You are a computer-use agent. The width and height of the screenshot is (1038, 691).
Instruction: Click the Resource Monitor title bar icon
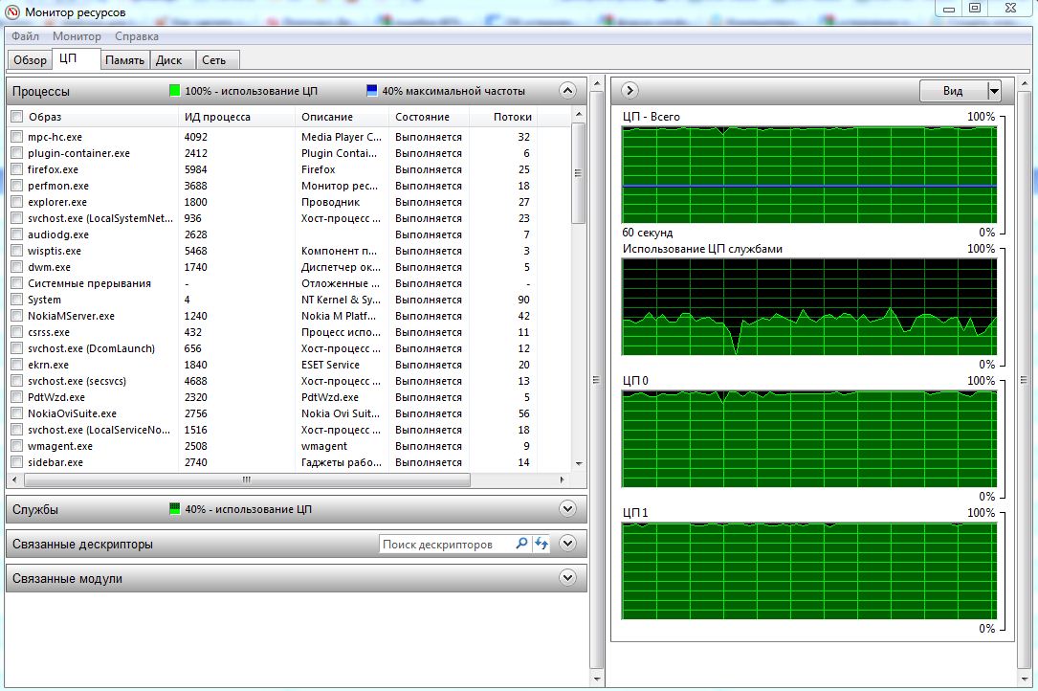click(11, 11)
